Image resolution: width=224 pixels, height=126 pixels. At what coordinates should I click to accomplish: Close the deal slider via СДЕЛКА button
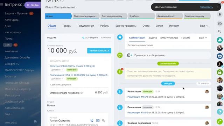pos(33,5)
